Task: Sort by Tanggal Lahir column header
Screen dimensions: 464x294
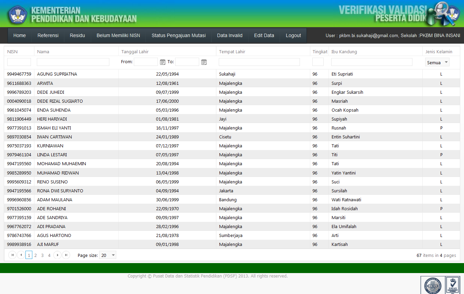Action: [135, 52]
